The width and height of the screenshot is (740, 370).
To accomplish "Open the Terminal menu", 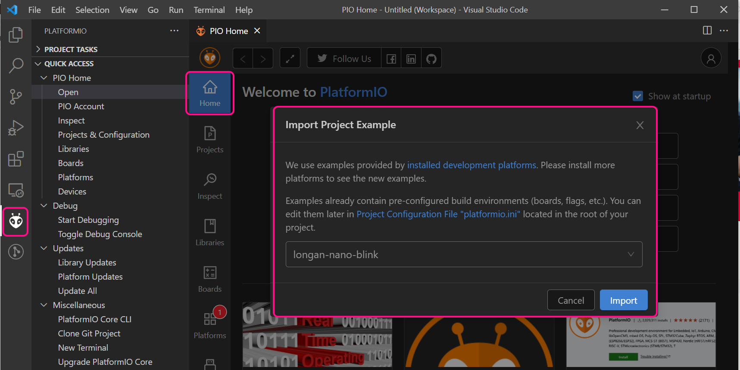I will (209, 10).
